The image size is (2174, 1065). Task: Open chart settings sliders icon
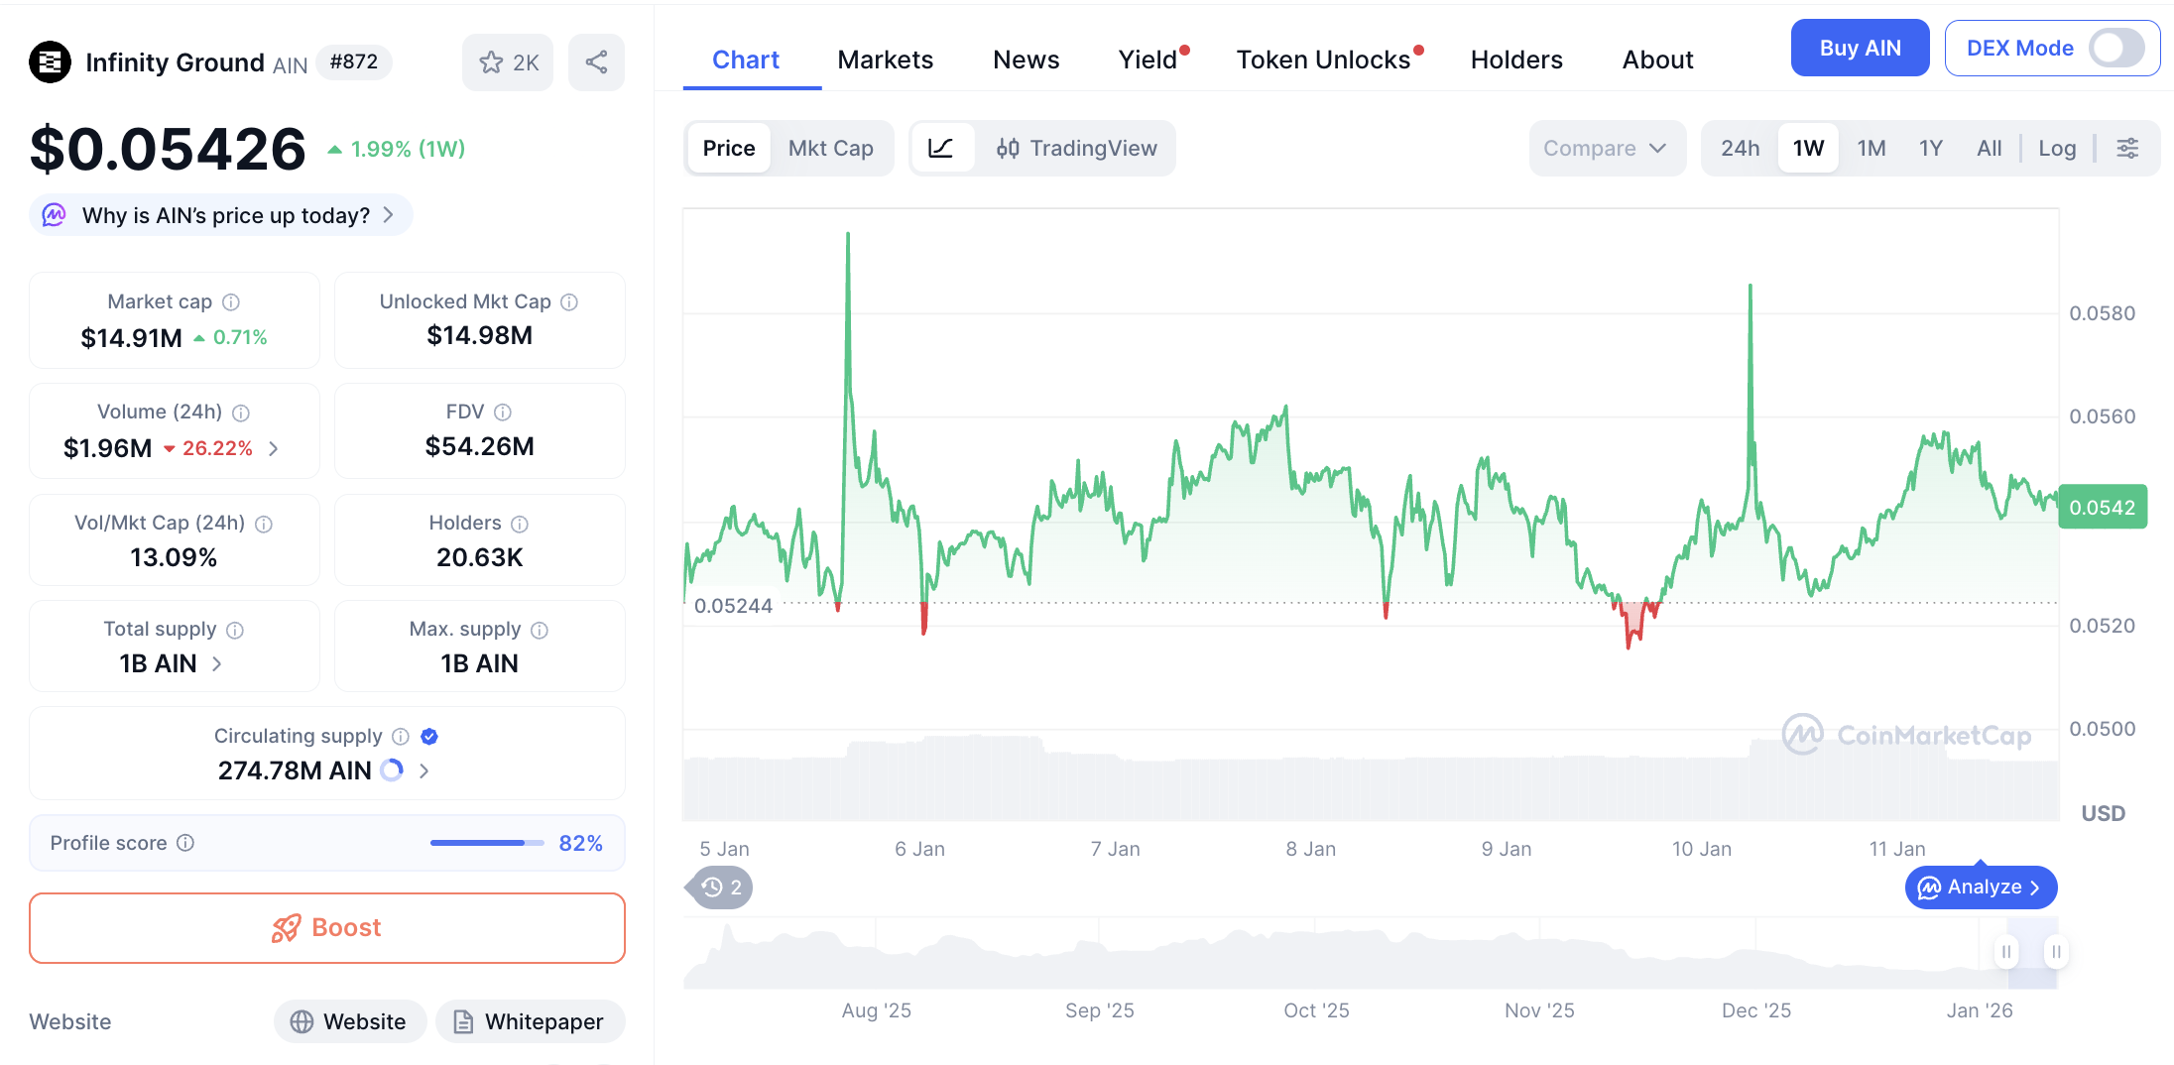tap(2127, 149)
